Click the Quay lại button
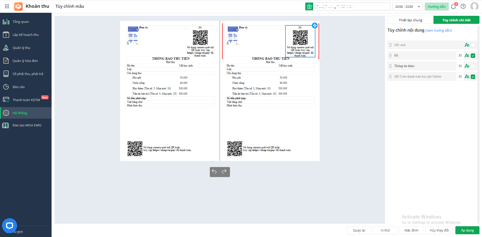 click(x=359, y=230)
